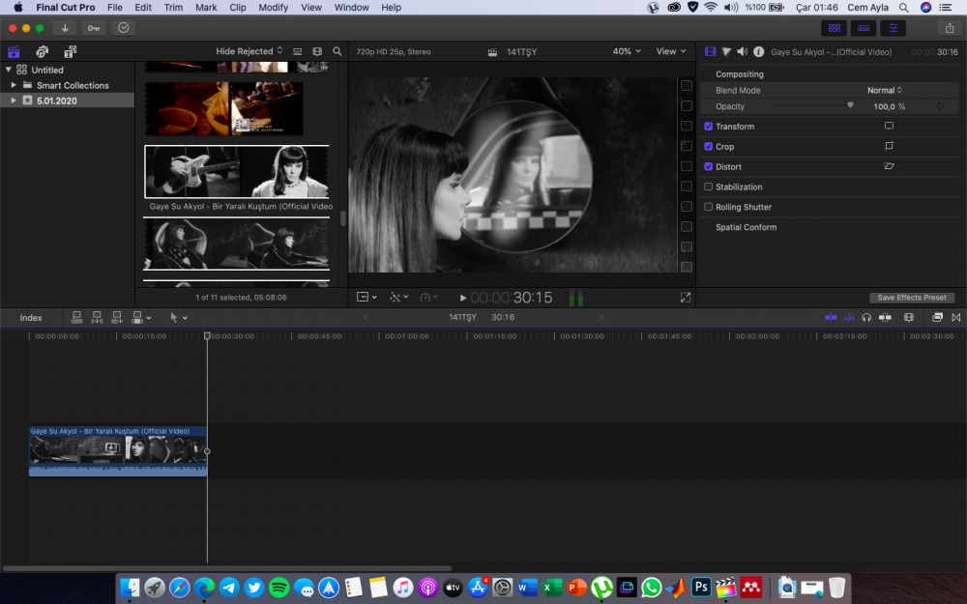Expand the Smart Collections folder
Image resolution: width=967 pixels, height=604 pixels.
(x=13, y=85)
